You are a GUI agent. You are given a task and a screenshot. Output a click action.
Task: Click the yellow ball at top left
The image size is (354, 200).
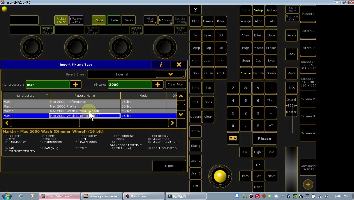pos(4,9)
